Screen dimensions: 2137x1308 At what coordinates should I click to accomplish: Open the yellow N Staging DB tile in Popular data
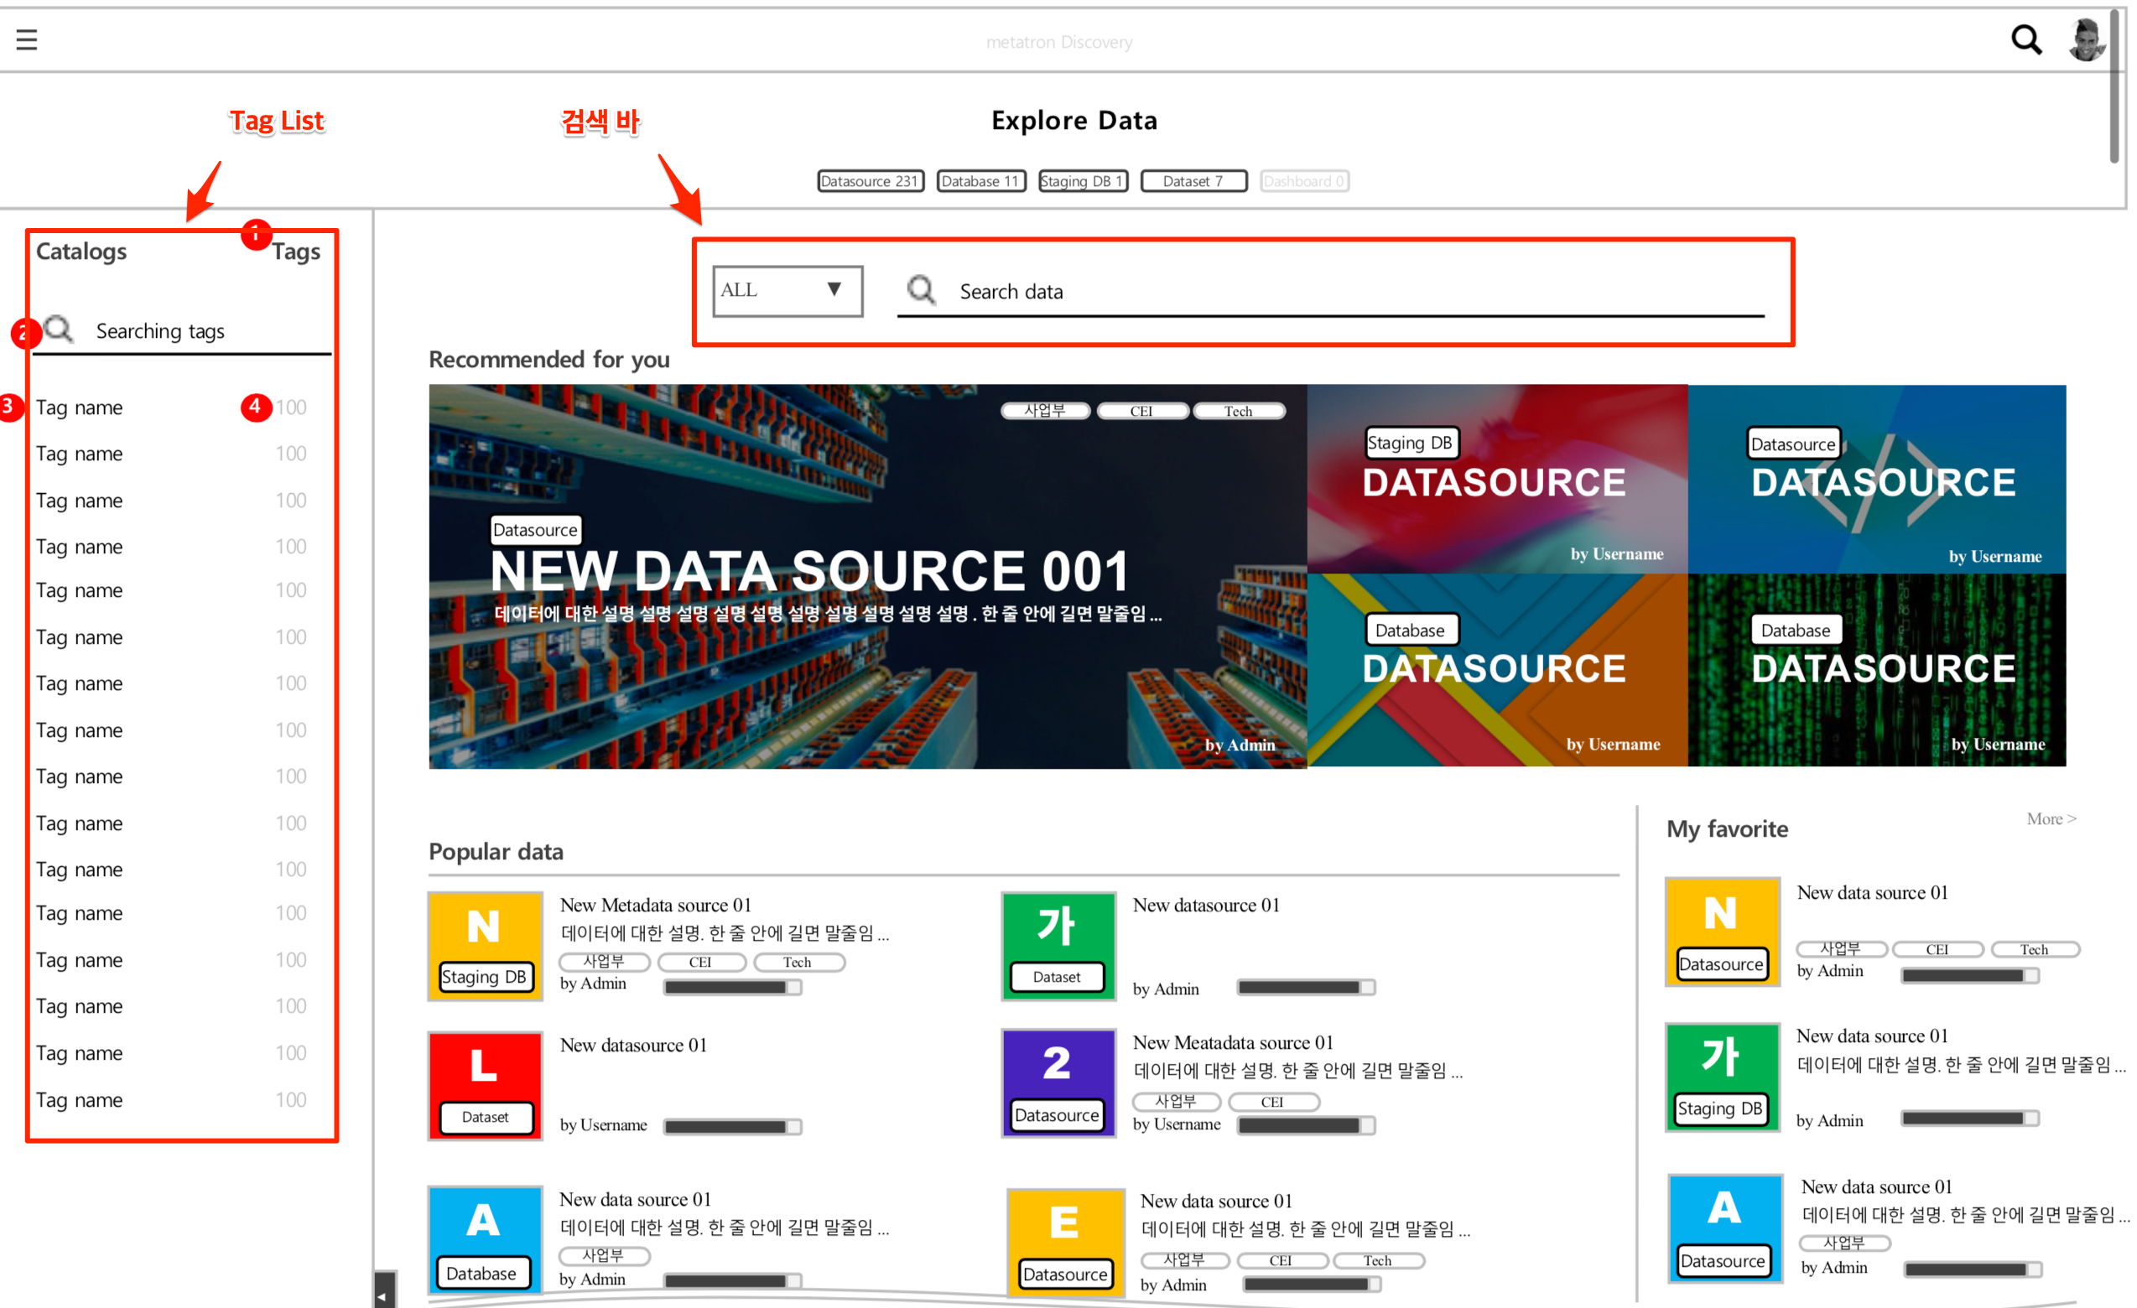[485, 947]
